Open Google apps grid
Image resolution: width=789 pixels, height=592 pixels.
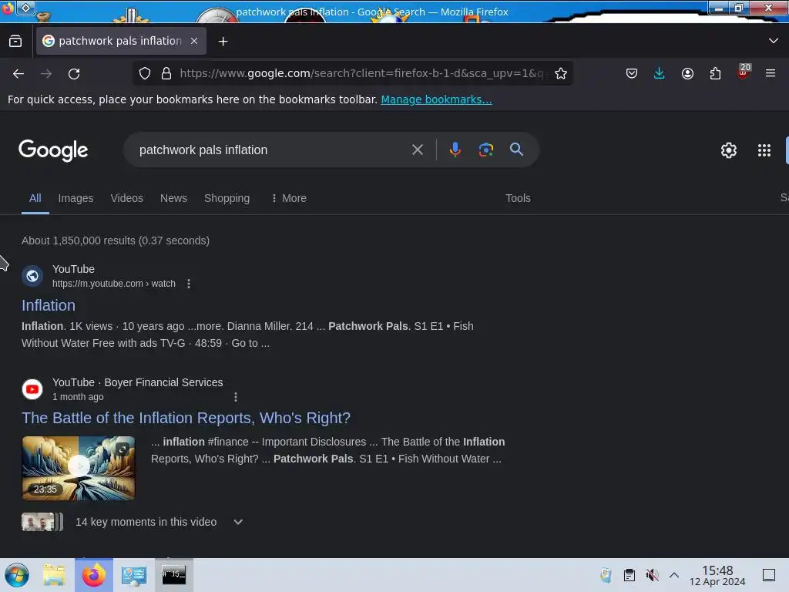pos(764,150)
